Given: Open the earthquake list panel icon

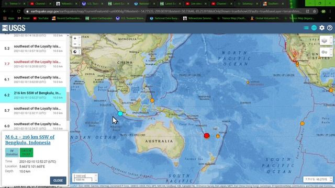Looking at the screenshot, I should point(306,28).
